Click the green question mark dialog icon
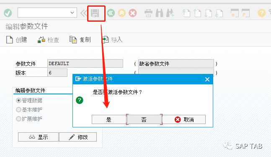Image resolution: width=271 pixels, height=157 pixels. coord(80,100)
